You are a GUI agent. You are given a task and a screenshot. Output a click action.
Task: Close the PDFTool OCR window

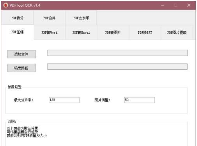189,5
